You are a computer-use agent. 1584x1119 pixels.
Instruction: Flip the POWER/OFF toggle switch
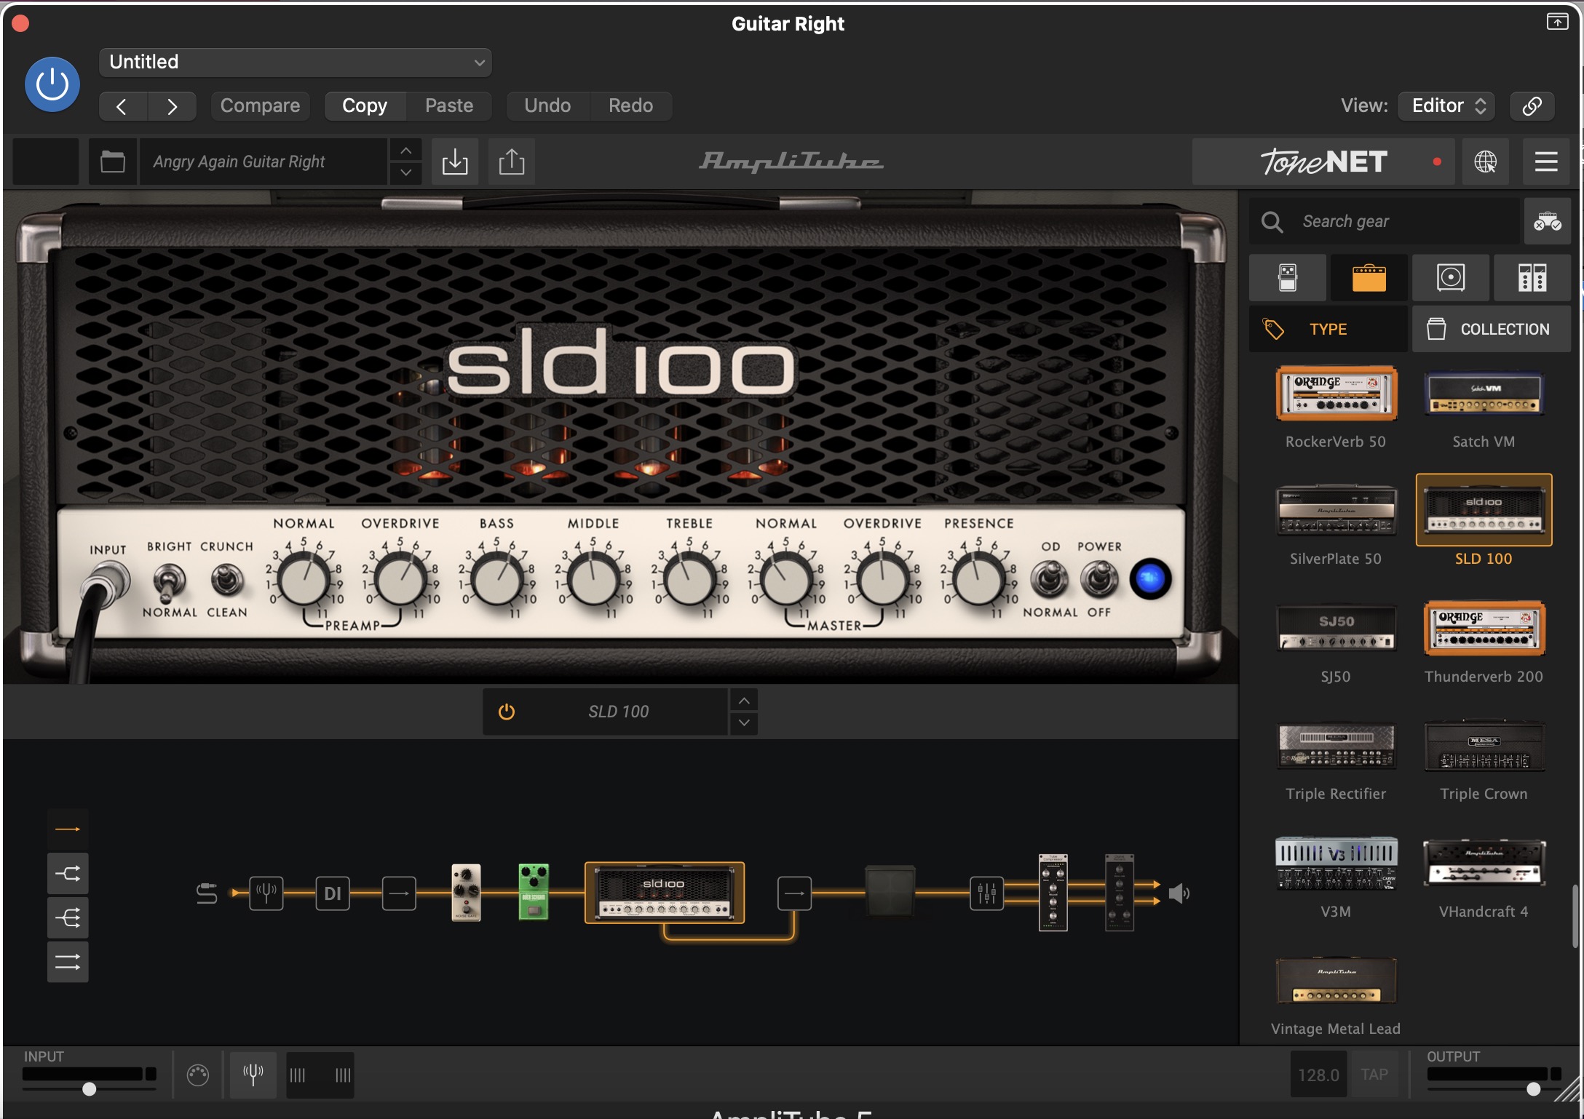[x=1099, y=579]
